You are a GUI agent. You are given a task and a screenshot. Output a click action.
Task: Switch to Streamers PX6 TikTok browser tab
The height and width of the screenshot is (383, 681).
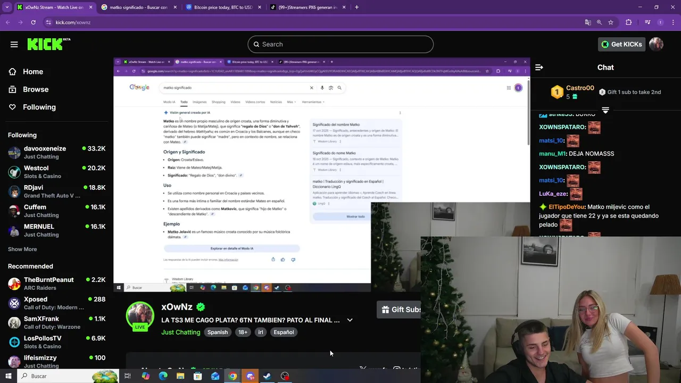coord(308,7)
